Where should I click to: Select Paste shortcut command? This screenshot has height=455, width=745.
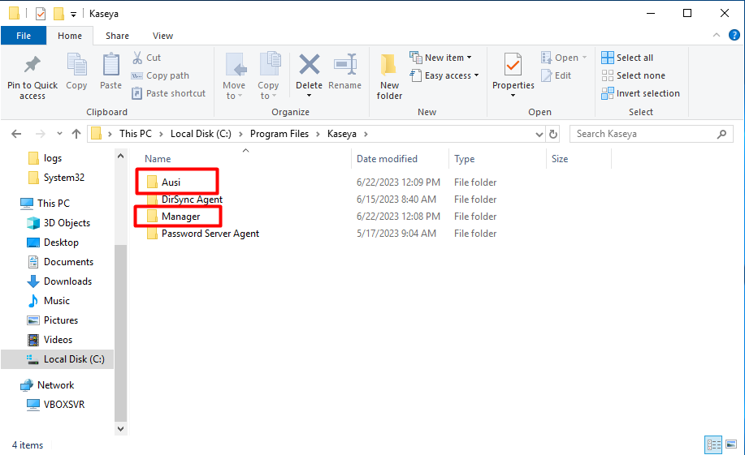(169, 93)
